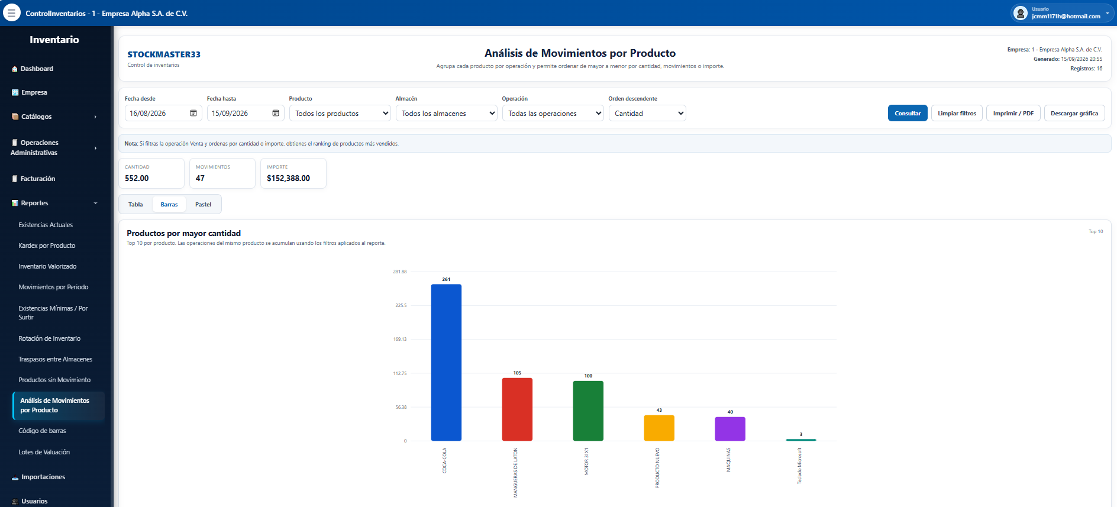Open Lotes de Valuación page
This screenshot has height=507, width=1117.
click(x=44, y=452)
